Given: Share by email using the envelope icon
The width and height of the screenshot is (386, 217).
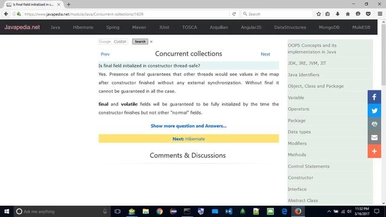Looking at the screenshot, I should [x=374, y=137].
